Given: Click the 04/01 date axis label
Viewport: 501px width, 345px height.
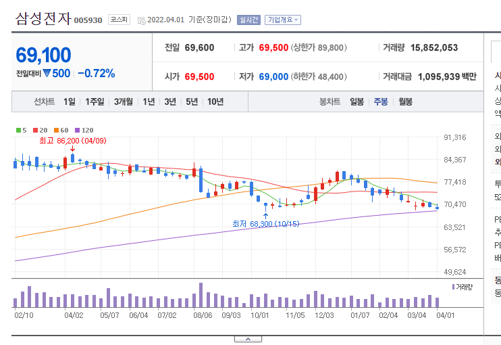Looking at the screenshot, I should (446, 315).
